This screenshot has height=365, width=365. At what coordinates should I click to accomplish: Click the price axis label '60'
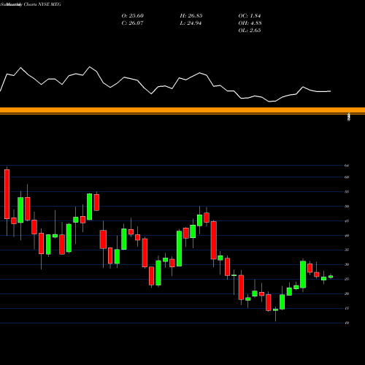click(347, 177)
